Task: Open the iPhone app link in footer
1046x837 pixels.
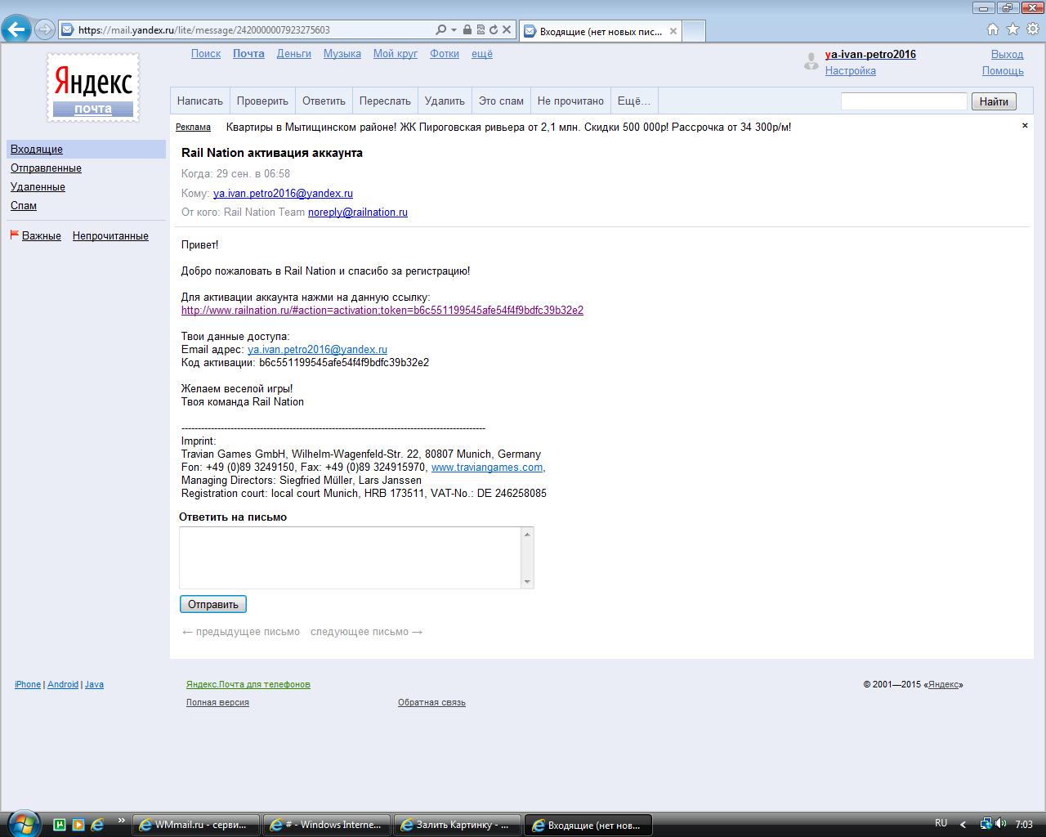Action: pos(28,685)
